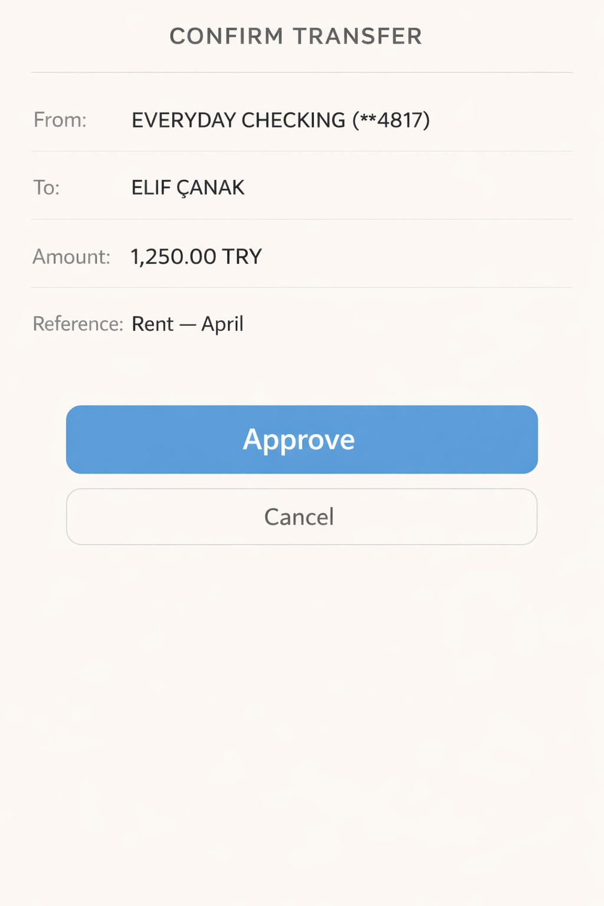The width and height of the screenshot is (604, 906).
Task: Click the "Amount:" field label
Action: pos(71,257)
